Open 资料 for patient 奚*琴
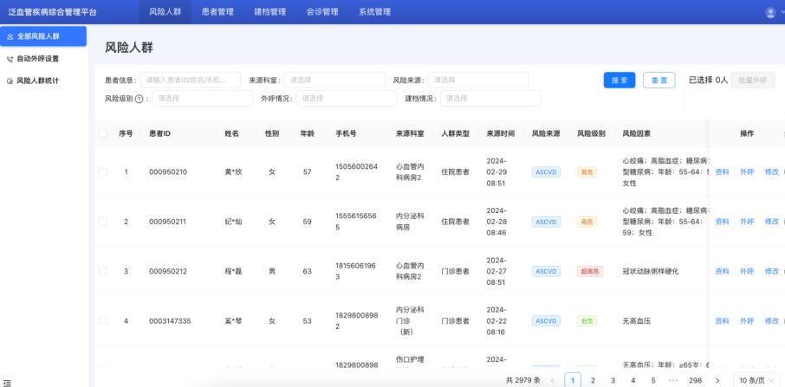Screen dimensions: 785x387 click(722, 321)
